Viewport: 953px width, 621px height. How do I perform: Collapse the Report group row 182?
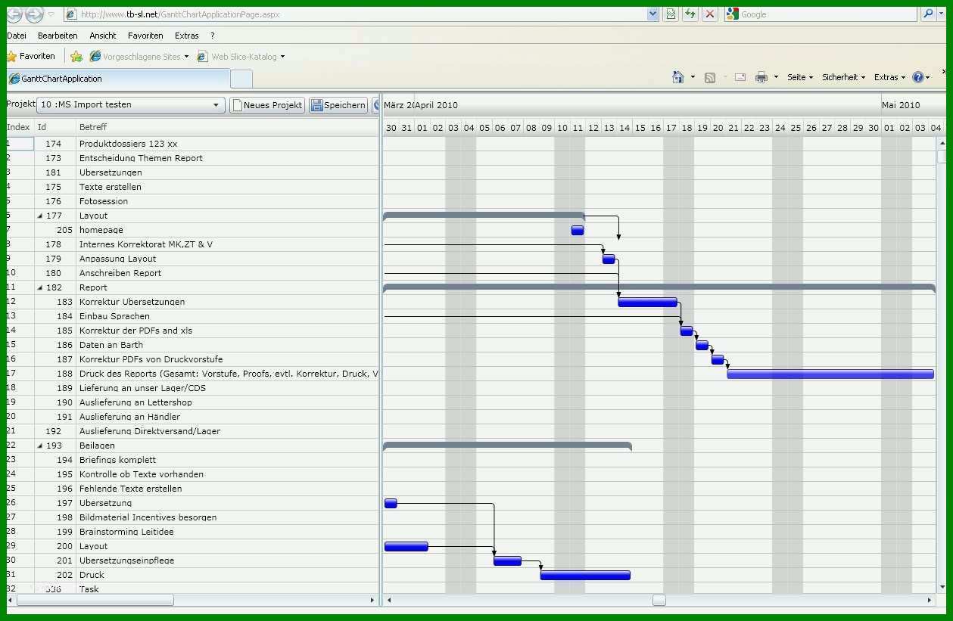(x=40, y=287)
